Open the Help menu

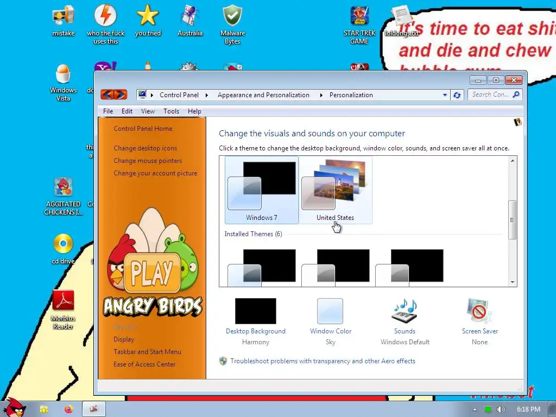tap(194, 111)
